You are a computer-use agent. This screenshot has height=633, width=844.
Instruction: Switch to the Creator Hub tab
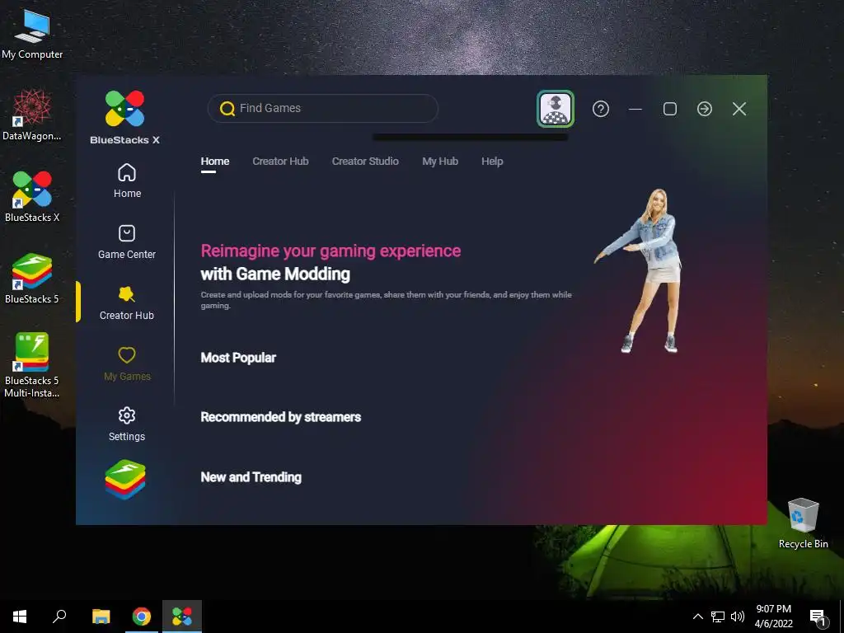coord(280,162)
